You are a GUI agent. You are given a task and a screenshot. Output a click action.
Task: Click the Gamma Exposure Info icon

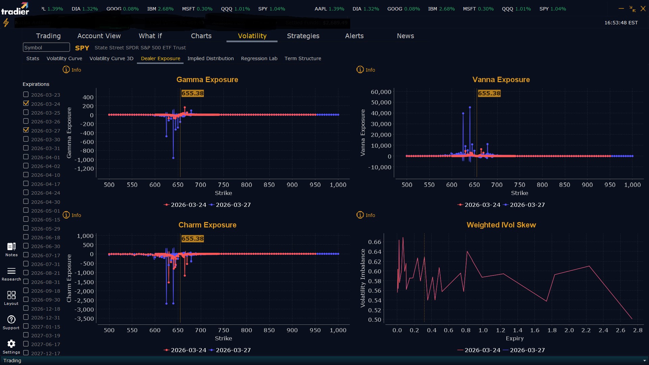(x=66, y=70)
